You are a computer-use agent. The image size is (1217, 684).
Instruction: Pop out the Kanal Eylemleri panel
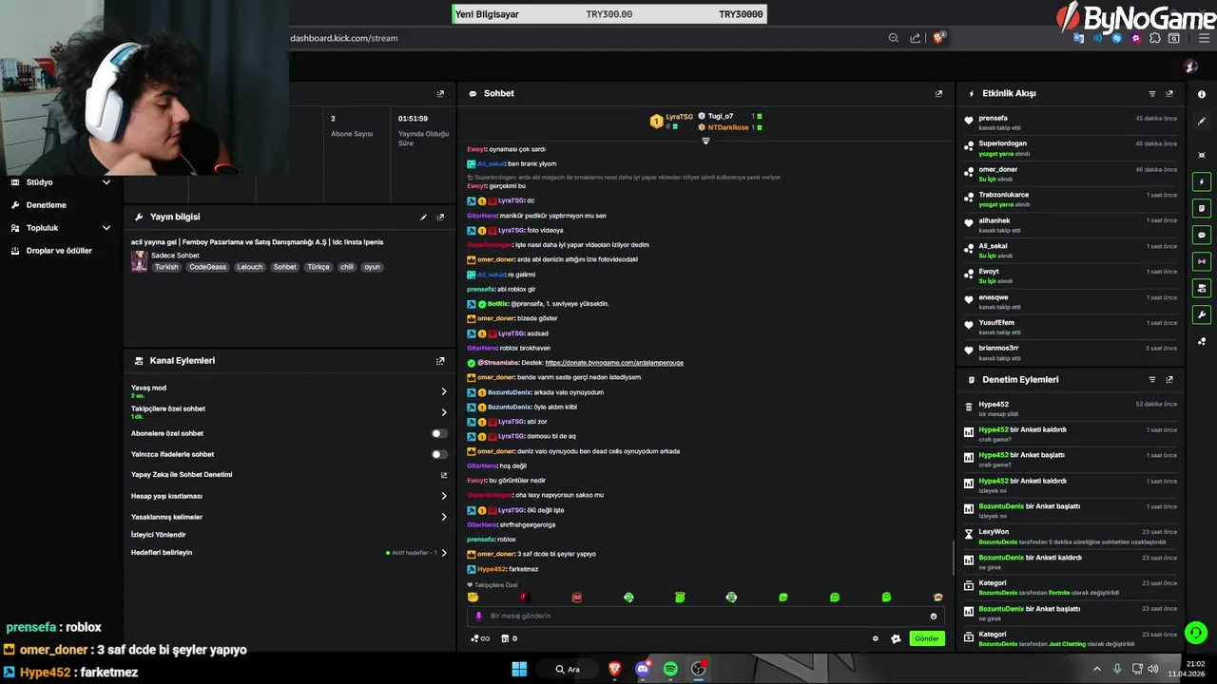click(x=440, y=361)
